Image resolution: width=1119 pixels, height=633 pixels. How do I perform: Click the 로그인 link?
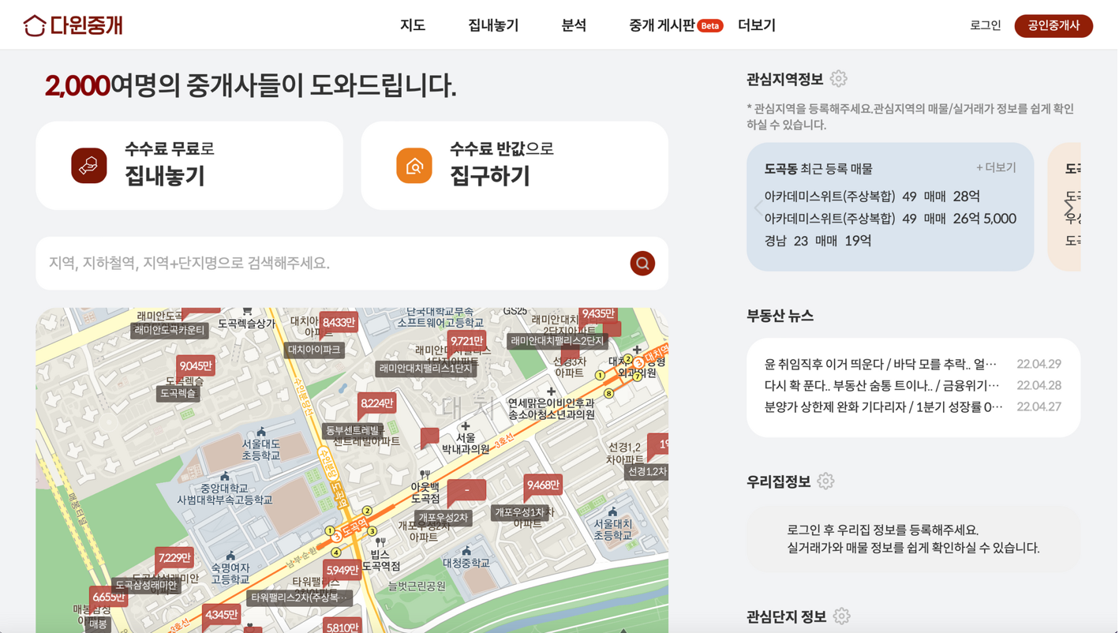[x=984, y=24]
